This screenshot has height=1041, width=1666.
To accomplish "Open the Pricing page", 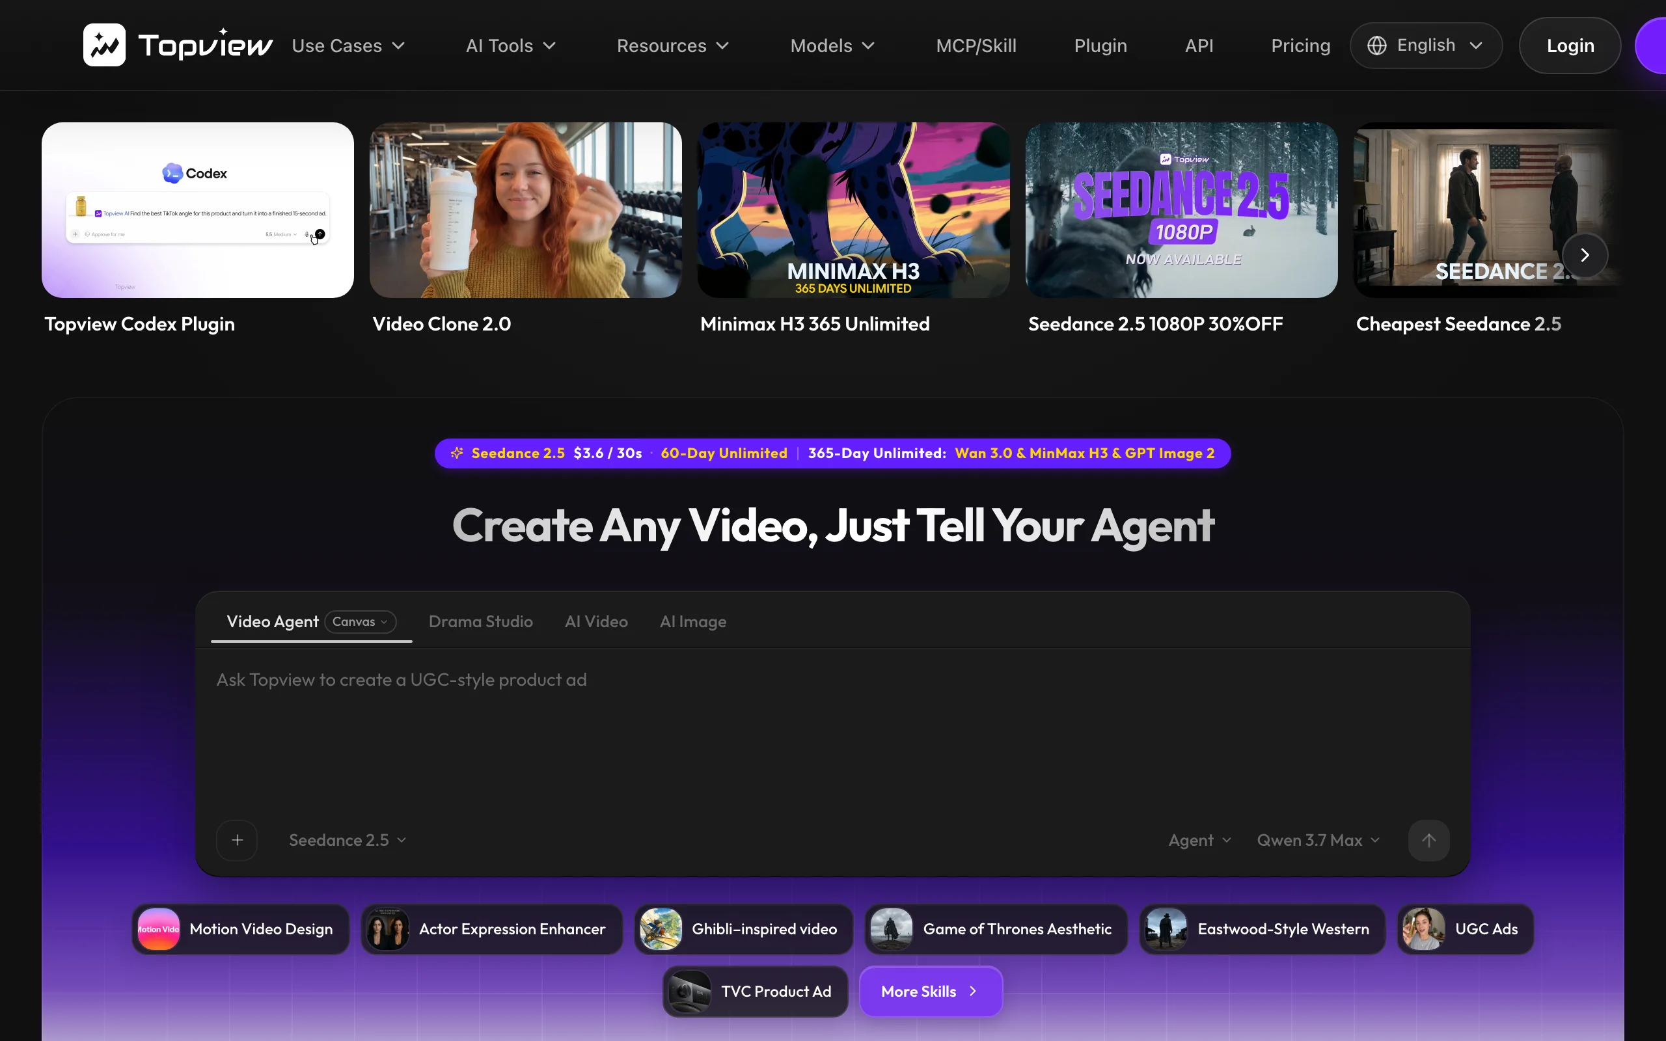I will 1300,46.
